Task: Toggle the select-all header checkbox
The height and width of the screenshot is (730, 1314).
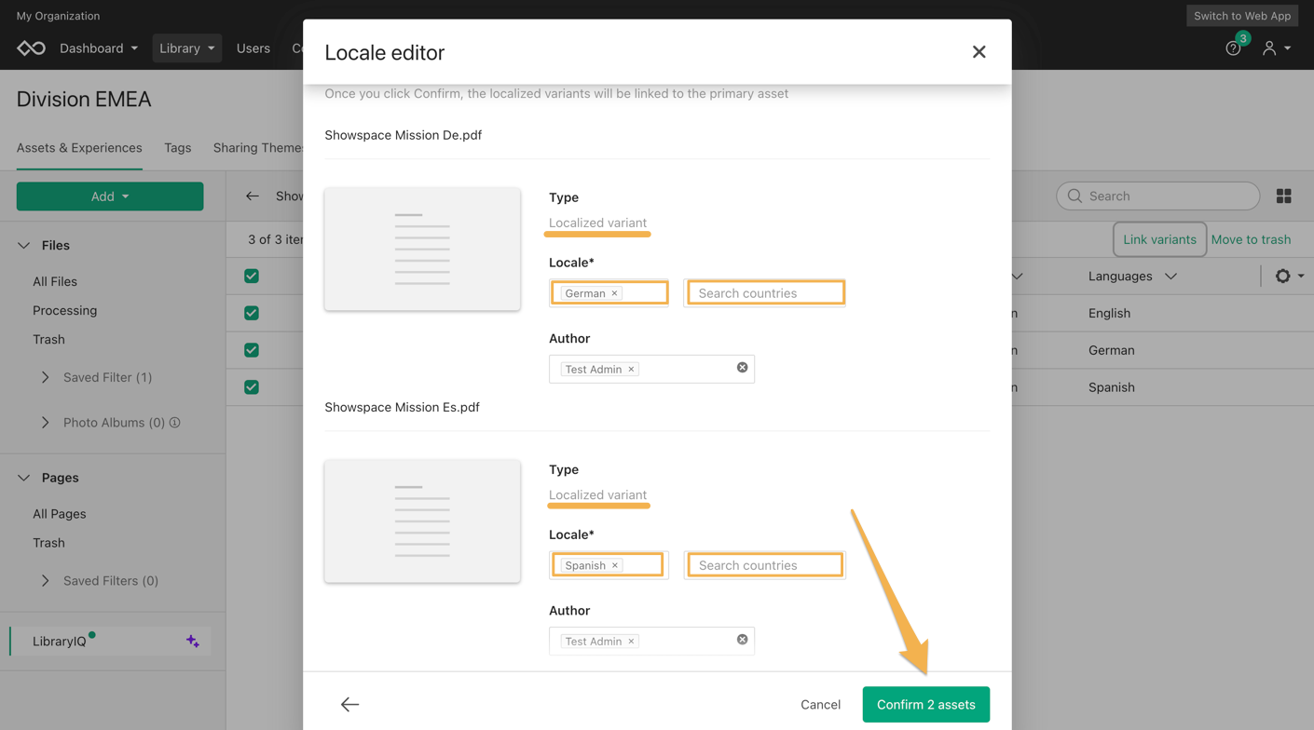Action: pyautogui.click(x=252, y=277)
